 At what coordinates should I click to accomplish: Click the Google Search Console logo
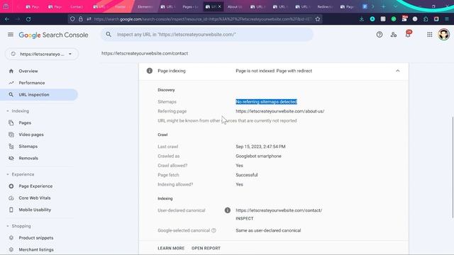pyautogui.click(x=54, y=35)
